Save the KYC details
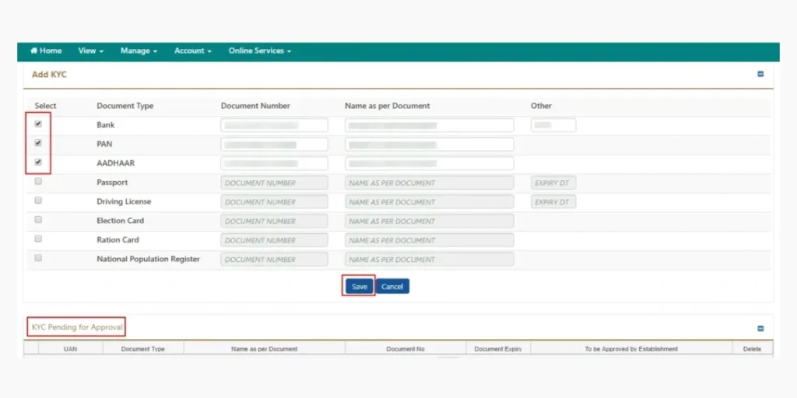Image resolution: width=797 pixels, height=398 pixels. coord(359,286)
